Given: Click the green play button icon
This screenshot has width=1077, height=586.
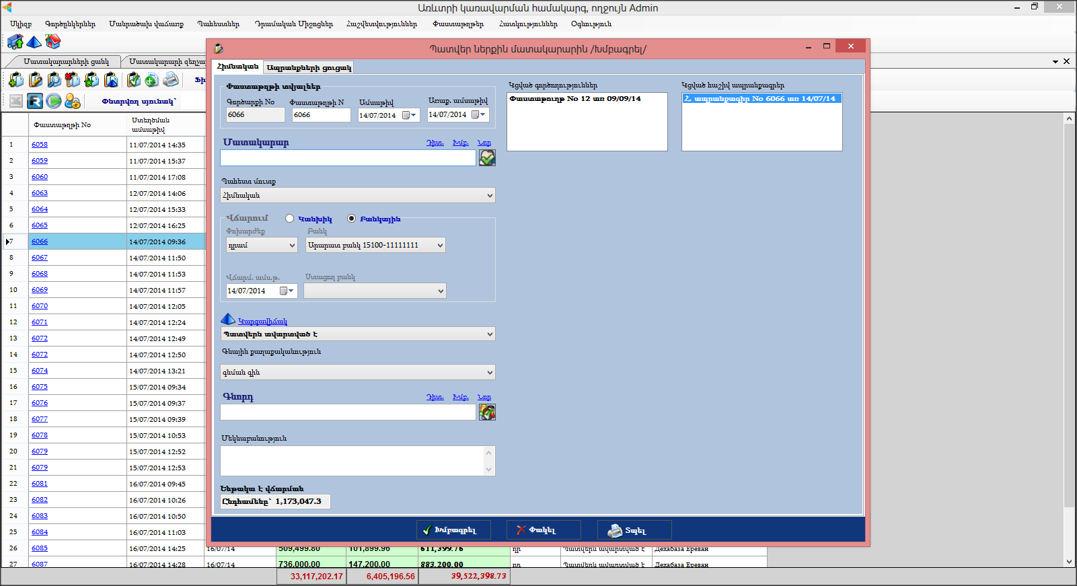Looking at the screenshot, I should pyautogui.click(x=54, y=101).
